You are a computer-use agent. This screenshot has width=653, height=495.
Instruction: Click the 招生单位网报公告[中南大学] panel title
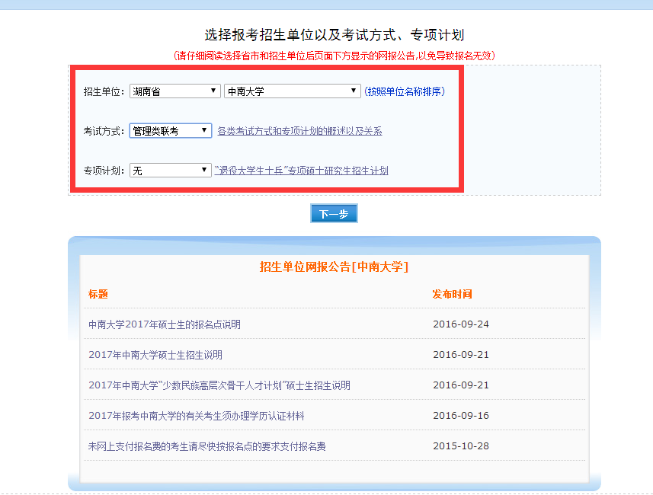334,267
